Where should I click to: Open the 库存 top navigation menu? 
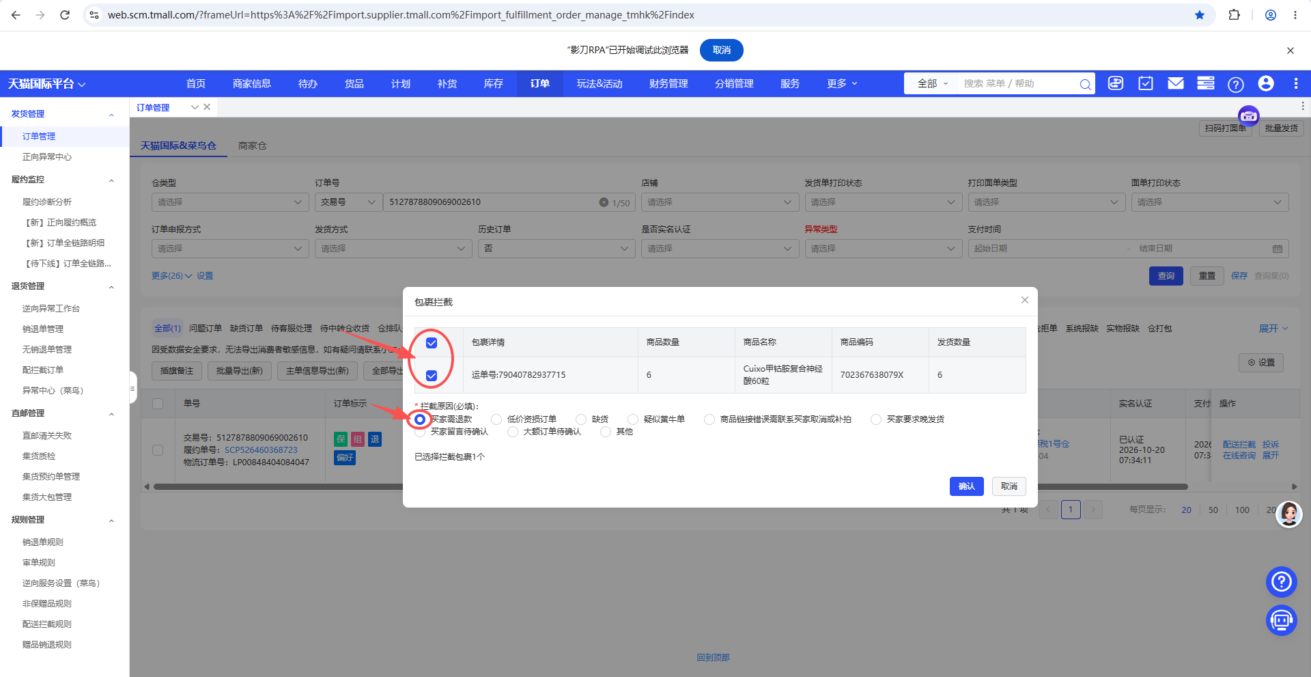pyautogui.click(x=494, y=83)
